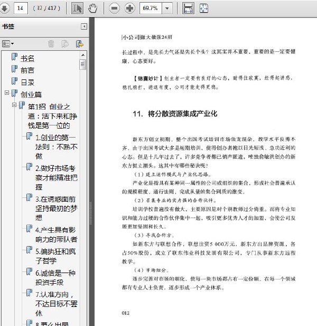Zoom out with the minus button
The height and width of the screenshot is (326, 317).
114,8
